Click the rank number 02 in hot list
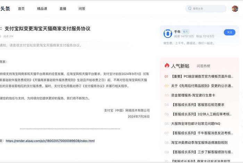 pos(166,86)
